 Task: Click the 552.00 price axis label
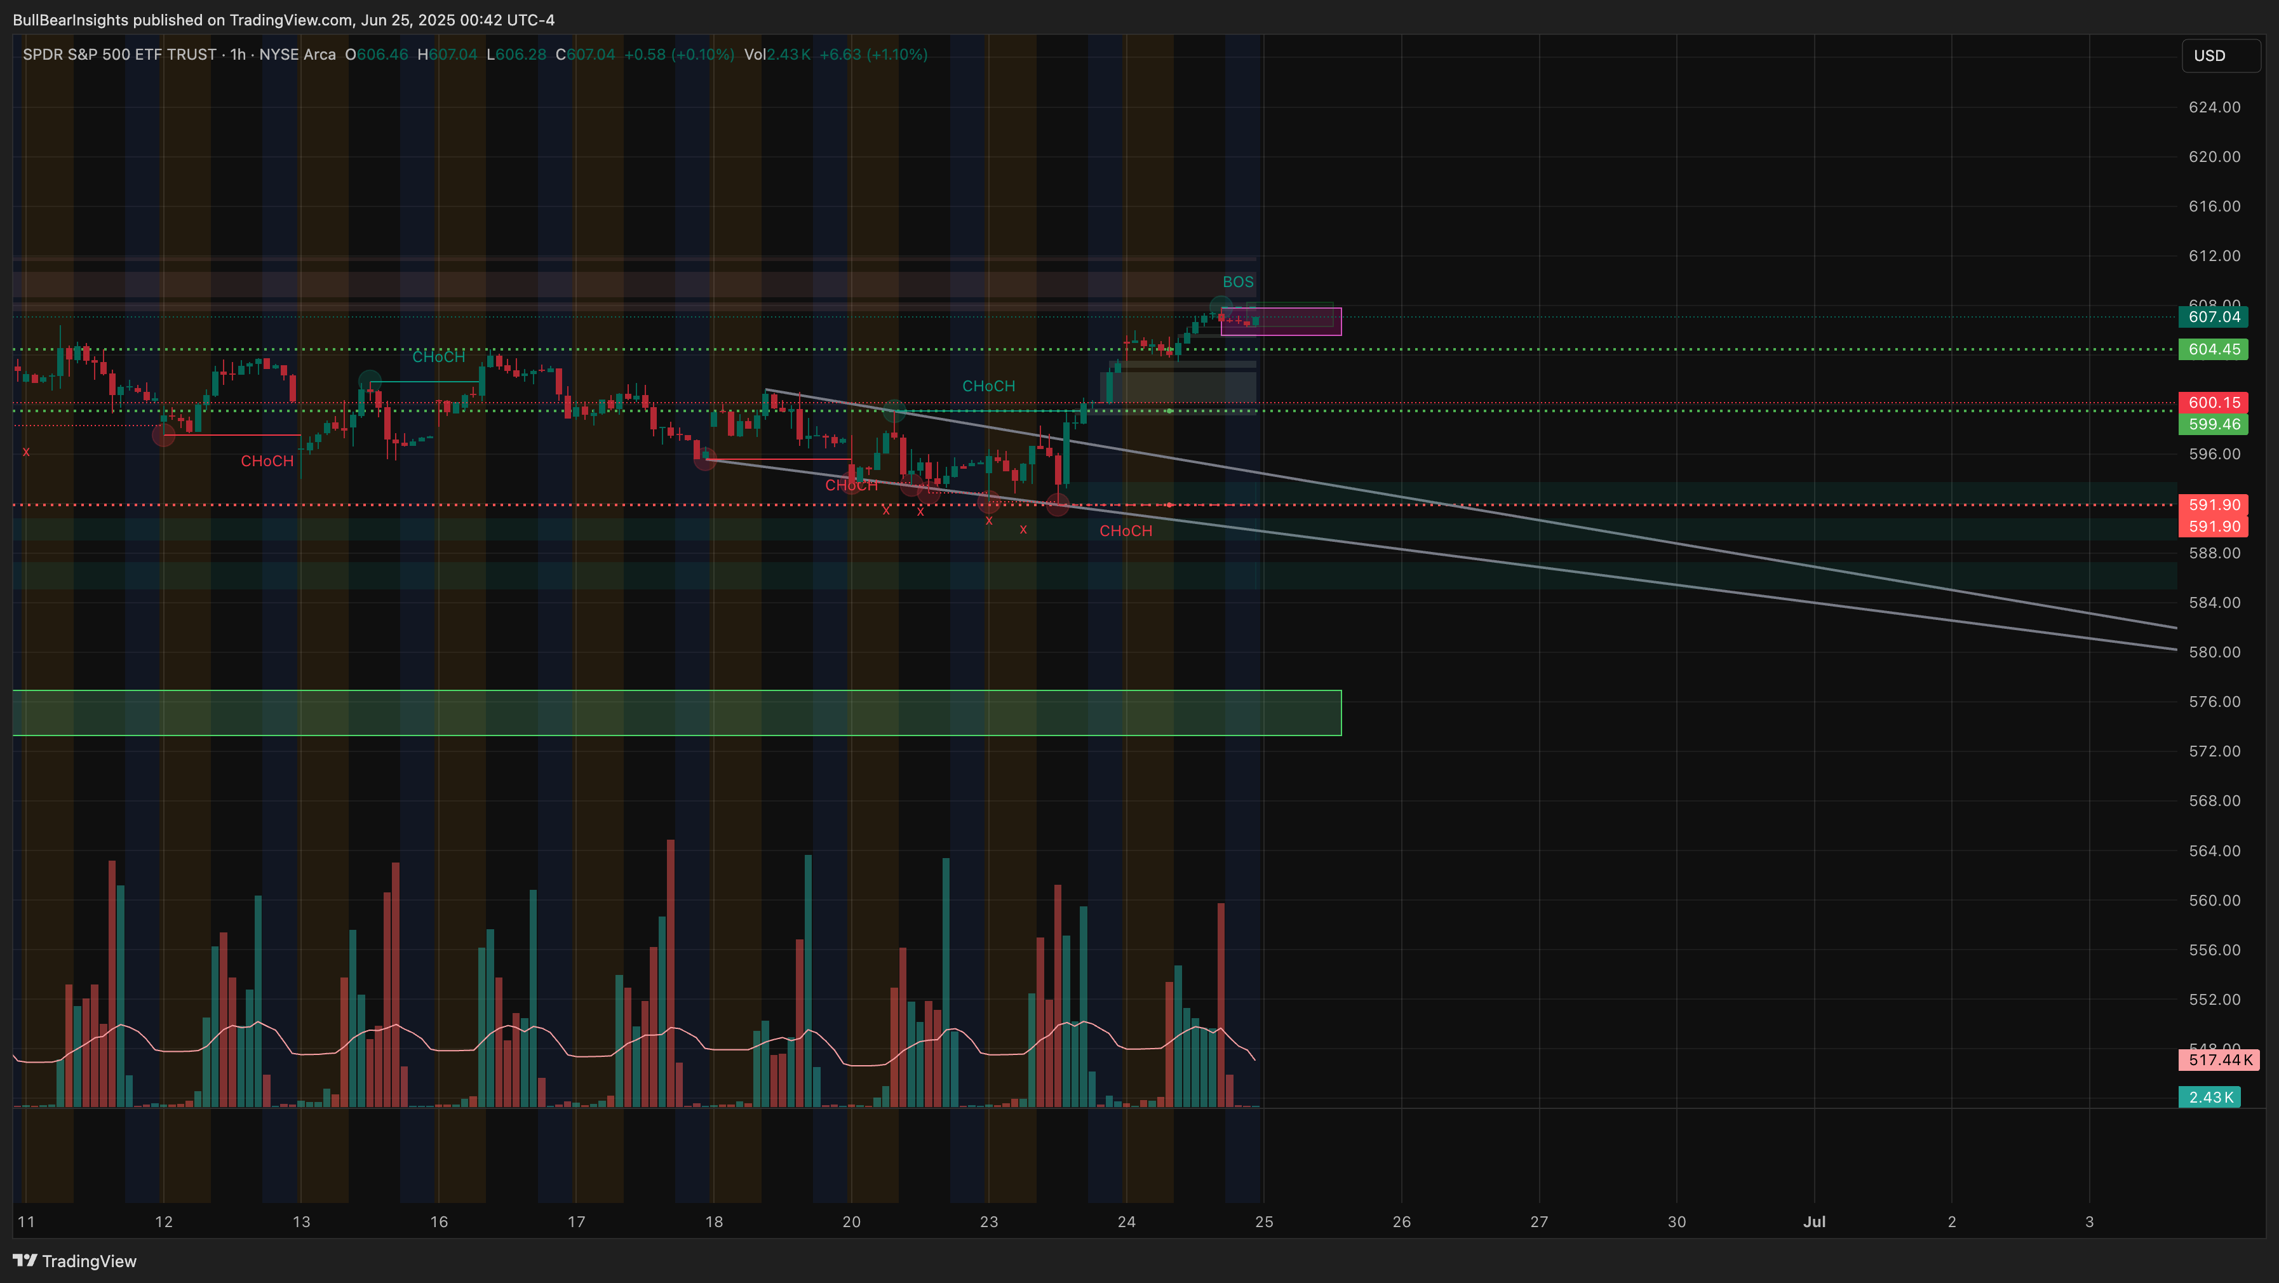[2214, 1000]
